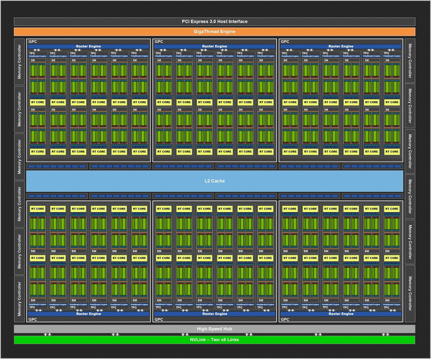Click Raster Engine in the top-left GPC
The height and width of the screenshot is (359, 431).
(88, 46)
